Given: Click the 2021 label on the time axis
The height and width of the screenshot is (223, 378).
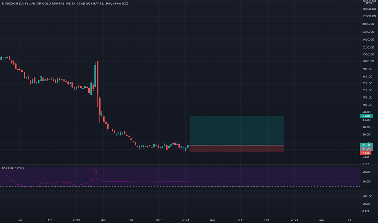Looking at the screenshot, I should pos(185,220).
